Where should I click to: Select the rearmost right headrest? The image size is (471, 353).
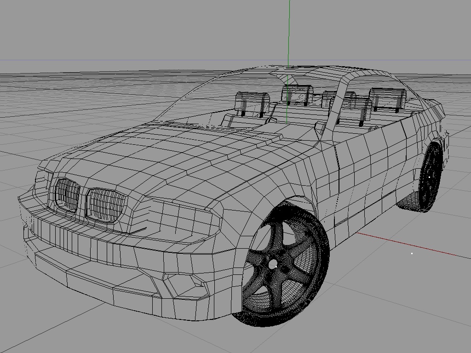pos(387,98)
